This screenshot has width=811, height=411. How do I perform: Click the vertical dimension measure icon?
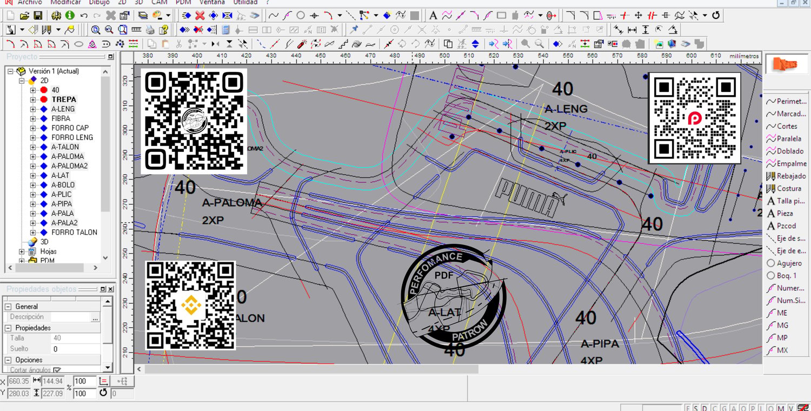click(x=645, y=29)
